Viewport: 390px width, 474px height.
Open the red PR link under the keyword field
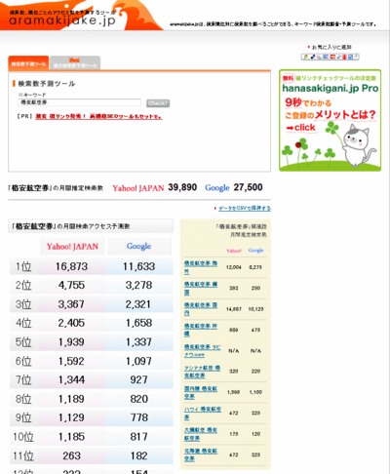pos(98,116)
